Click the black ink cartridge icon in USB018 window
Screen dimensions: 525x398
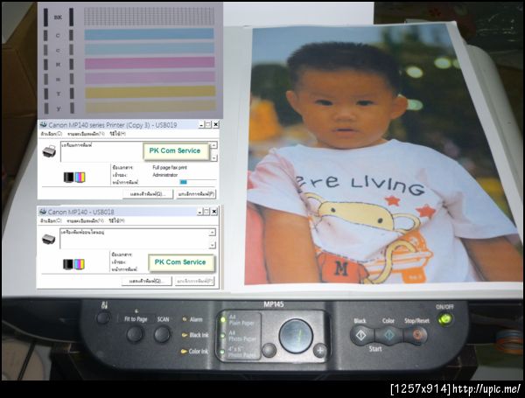point(68,264)
